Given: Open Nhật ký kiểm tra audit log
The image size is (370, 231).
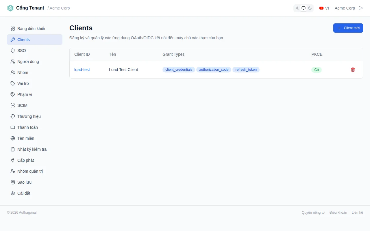Looking at the screenshot, I should [35, 149].
